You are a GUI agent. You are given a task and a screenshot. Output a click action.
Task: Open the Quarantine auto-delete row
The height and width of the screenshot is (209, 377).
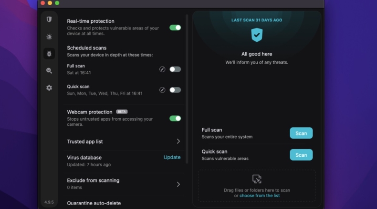(x=94, y=203)
